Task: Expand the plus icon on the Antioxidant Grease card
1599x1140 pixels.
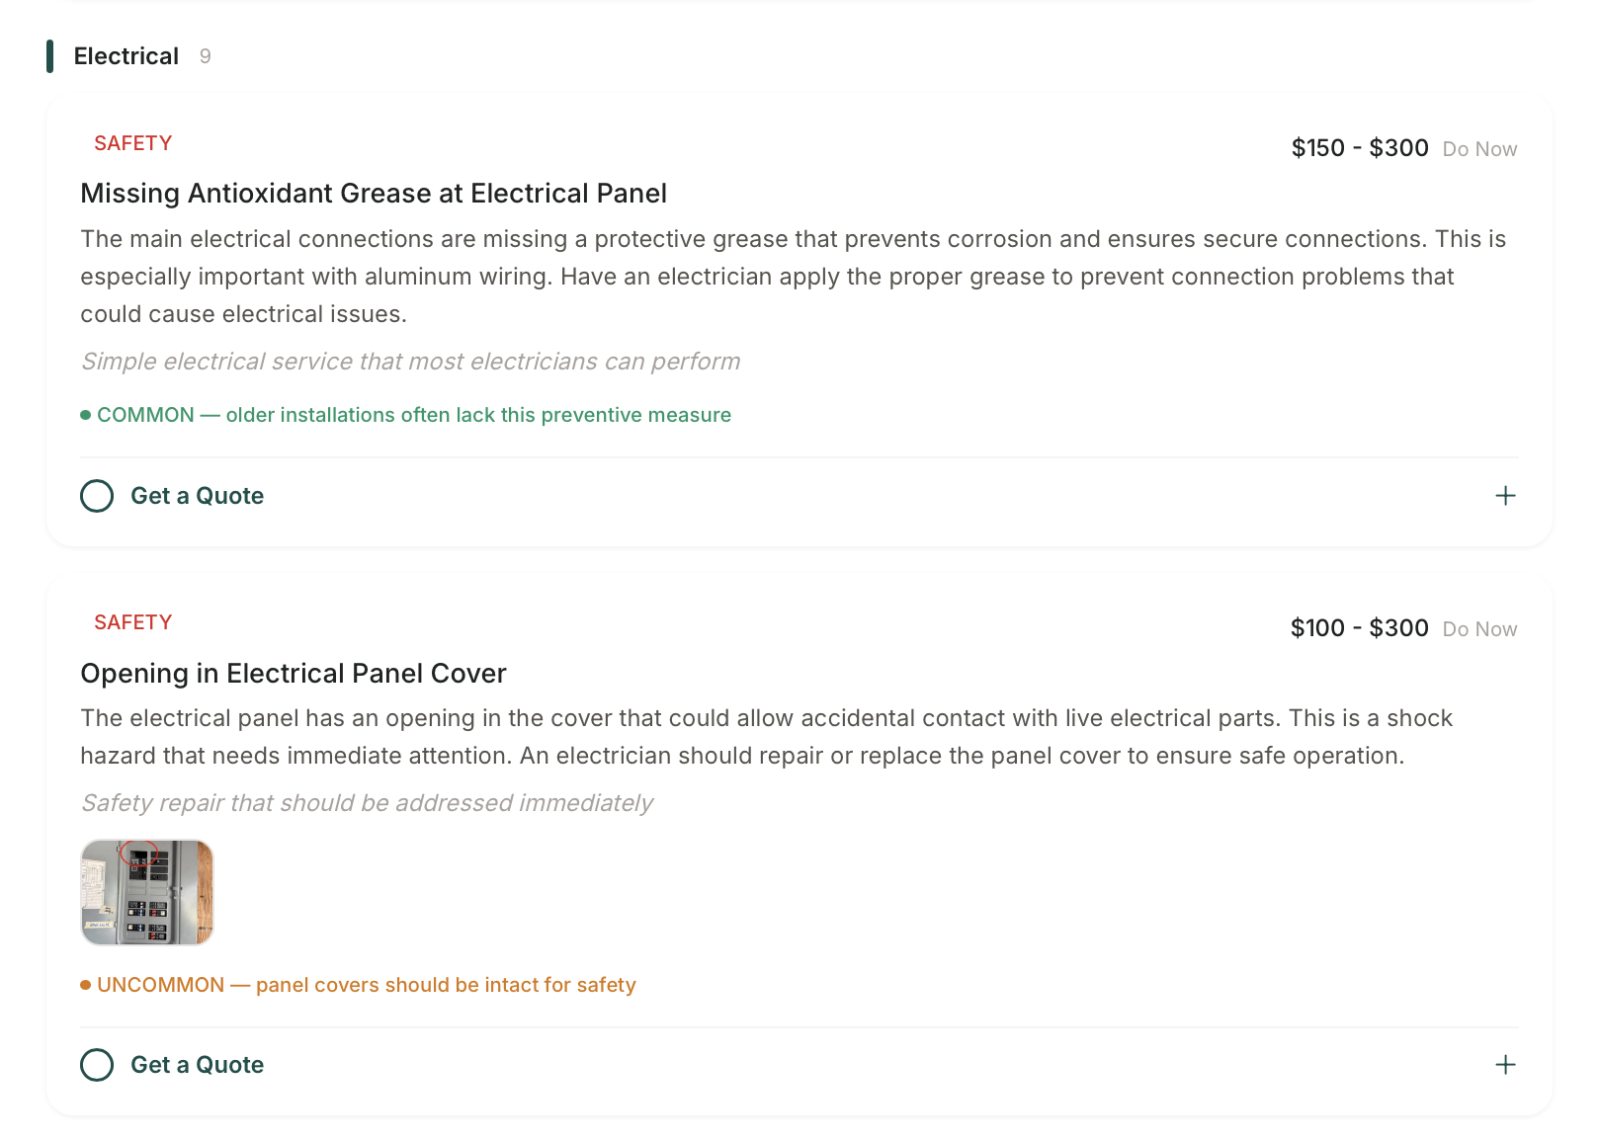Action: point(1505,496)
